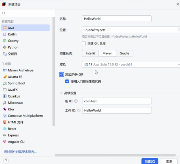Select the Kotlin project type label

12,34
